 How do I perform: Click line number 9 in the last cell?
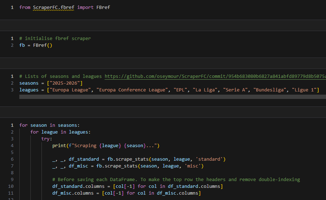coord(12,179)
